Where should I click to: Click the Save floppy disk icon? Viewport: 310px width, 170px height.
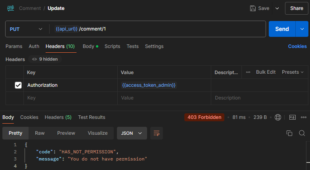[x=253, y=8]
